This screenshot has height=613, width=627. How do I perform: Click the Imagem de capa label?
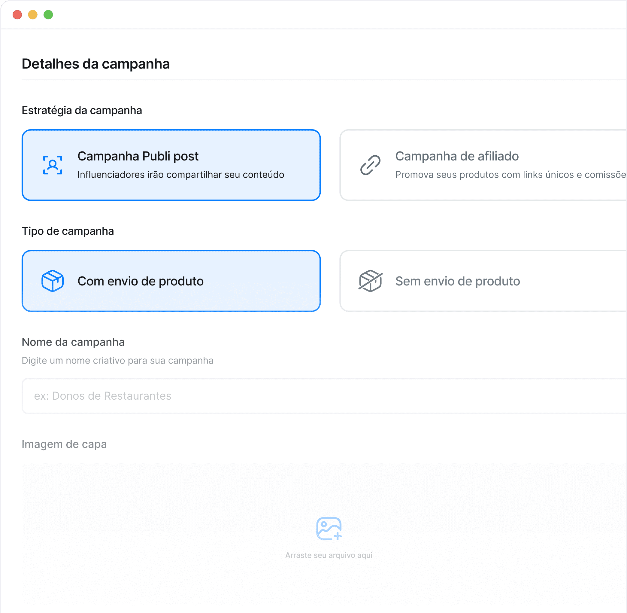tap(64, 444)
